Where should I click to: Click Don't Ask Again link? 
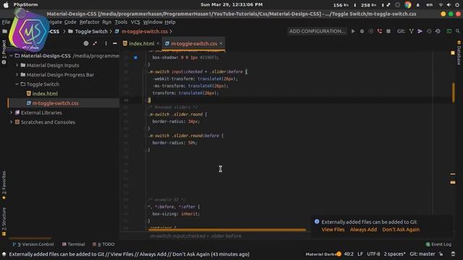401,230
